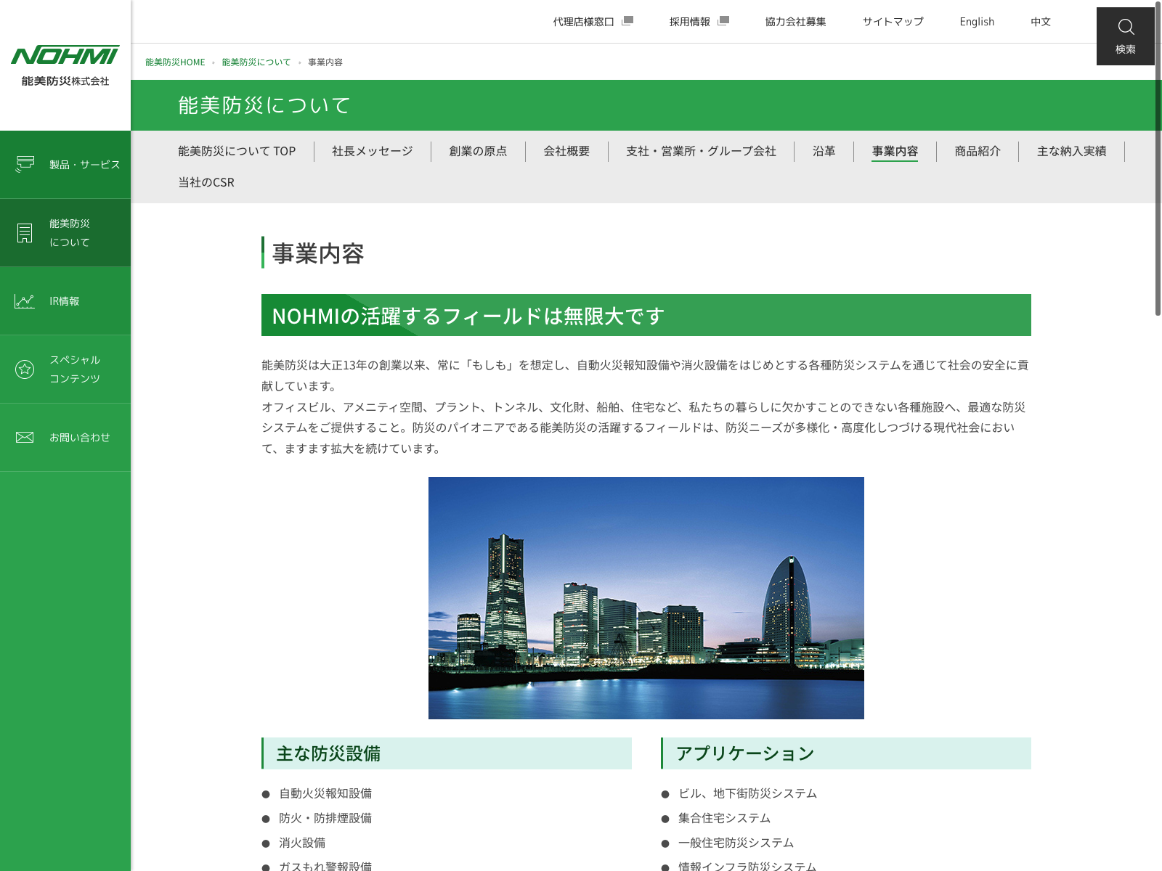Click external window icon beside 採用情報
1162x871 pixels.
[x=723, y=21]
